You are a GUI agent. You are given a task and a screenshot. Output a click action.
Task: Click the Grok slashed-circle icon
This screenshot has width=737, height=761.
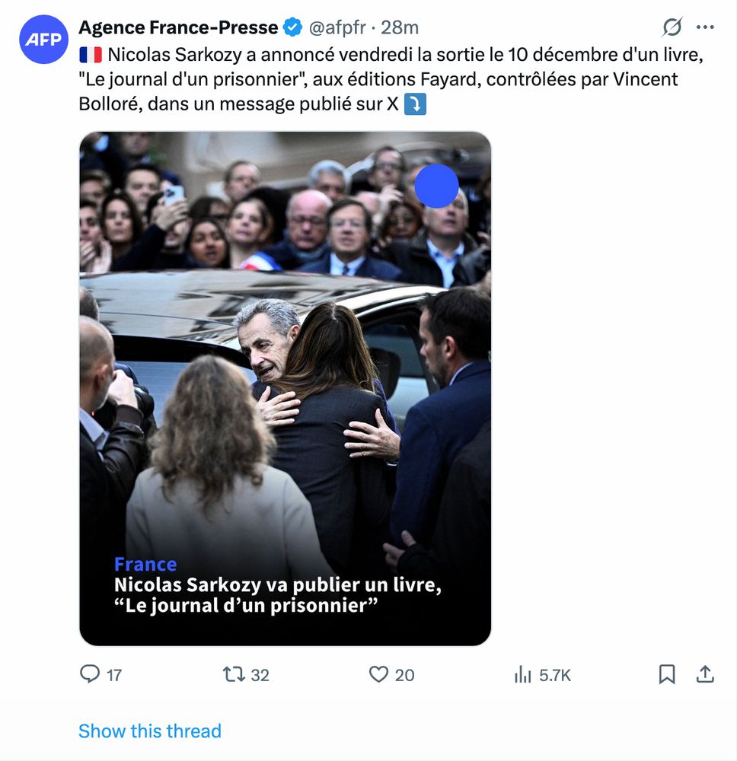point(671,26)
